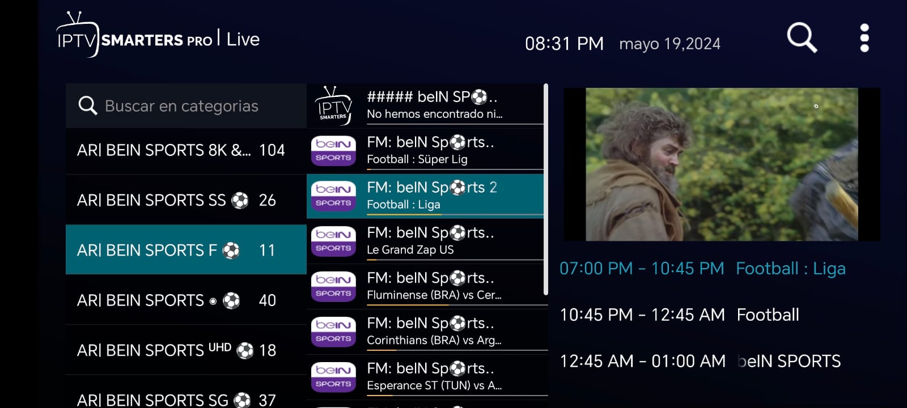The height and width of the screenshot is (408, 907).
Task: Select the category with 40 channels
Action: click(186, 300)
